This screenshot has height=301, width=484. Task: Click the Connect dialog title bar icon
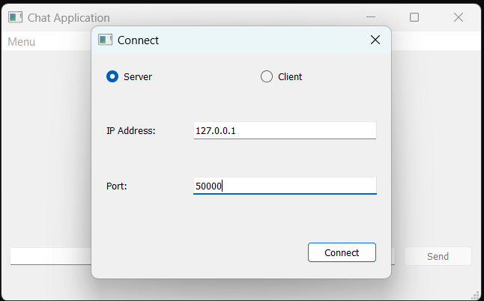(105, 40)
